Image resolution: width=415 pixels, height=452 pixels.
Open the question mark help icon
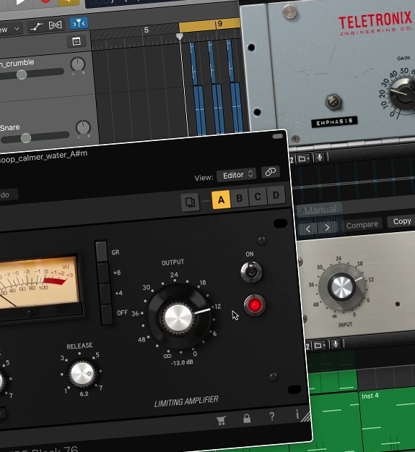pyautogui.click(x=272, y=416)
